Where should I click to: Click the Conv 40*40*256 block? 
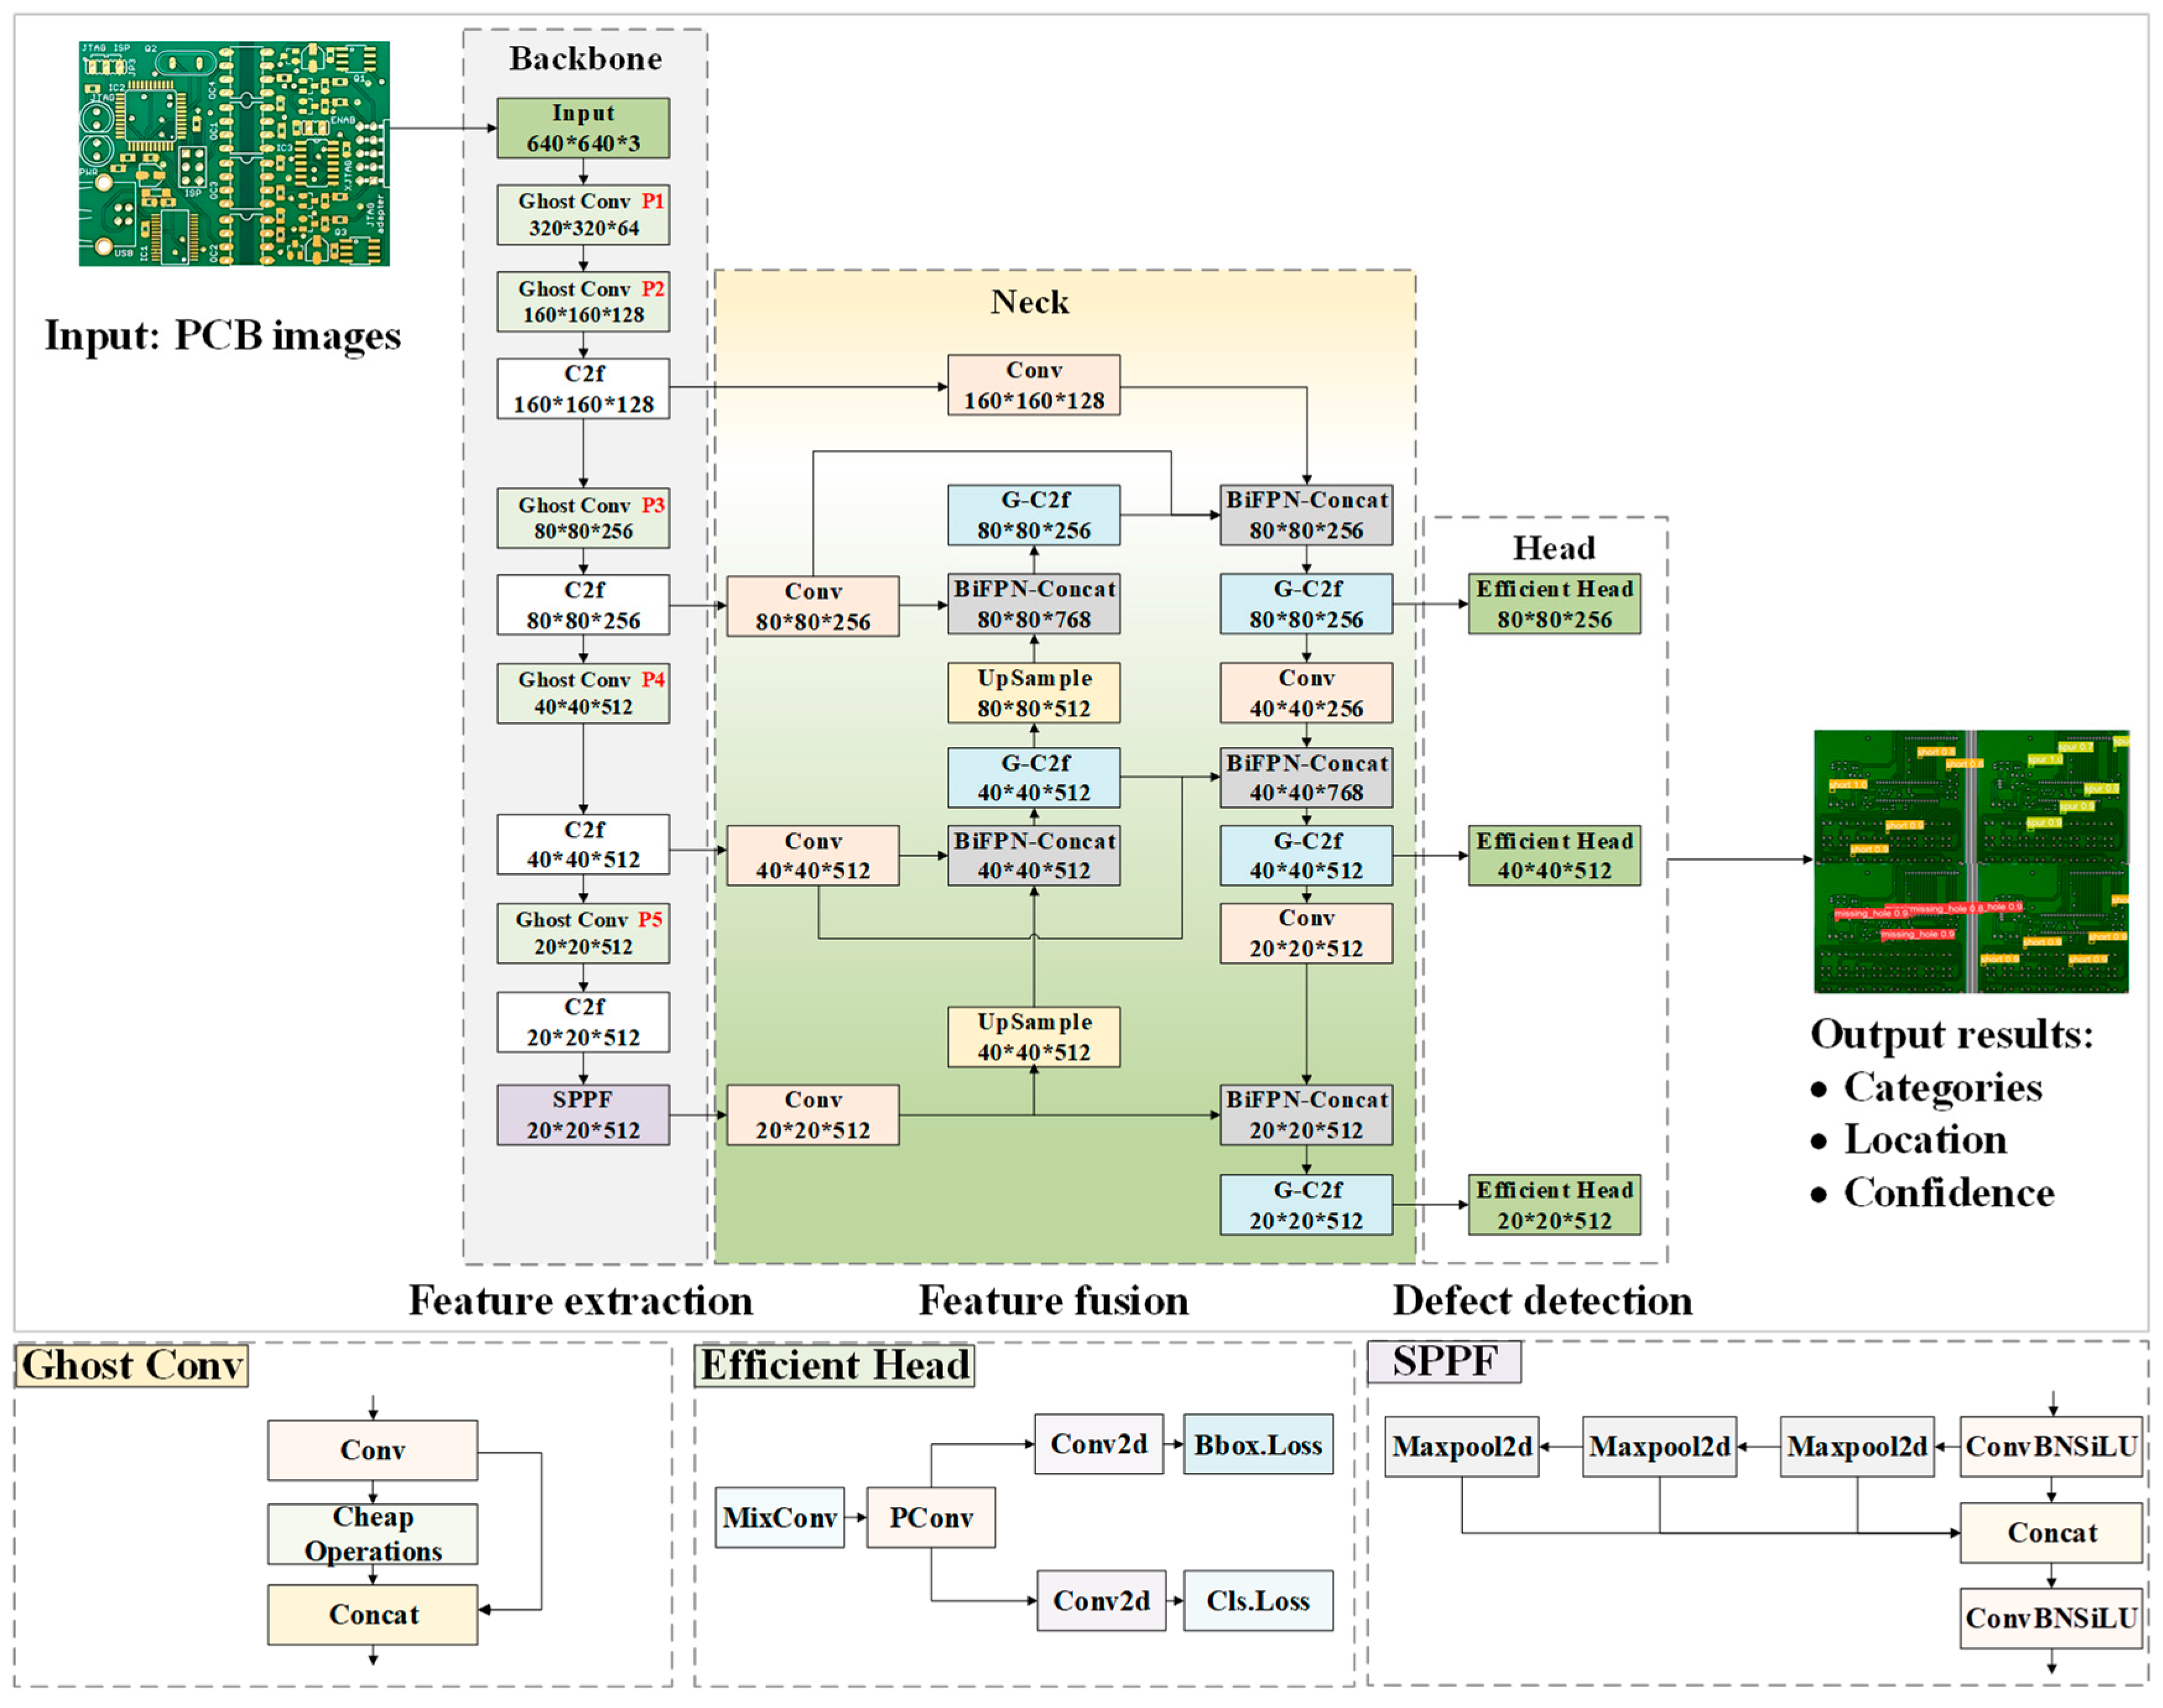tap(1306, 693)
